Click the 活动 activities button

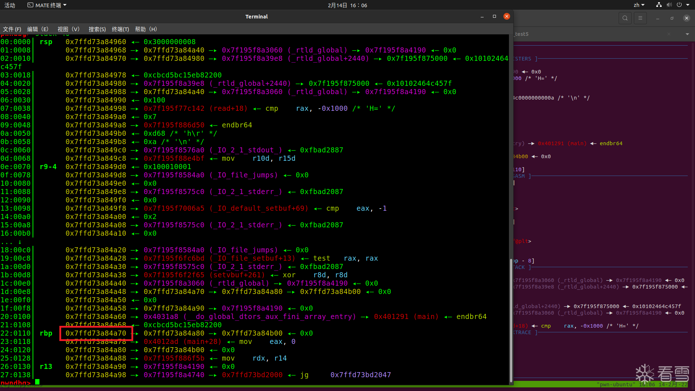click(x=10, y=5)
